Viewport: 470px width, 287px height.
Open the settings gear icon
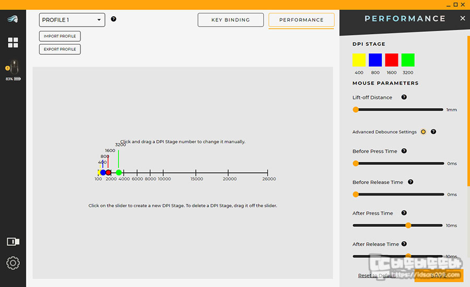pos(13,263)
